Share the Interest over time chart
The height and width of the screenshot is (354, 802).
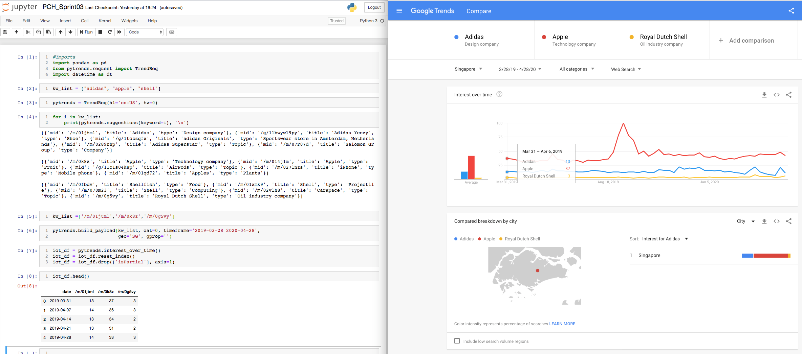(789, 95)
